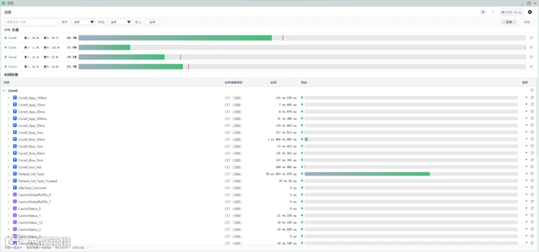Click the record button in the header
The height and width of the screenshot is (252, 539).
483,12
